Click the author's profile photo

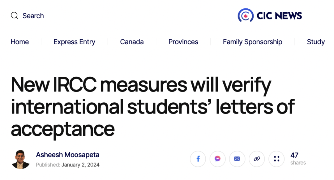click(20, 159)
